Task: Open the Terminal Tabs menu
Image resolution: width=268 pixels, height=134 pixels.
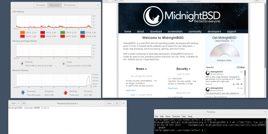Action: point(184,116)
